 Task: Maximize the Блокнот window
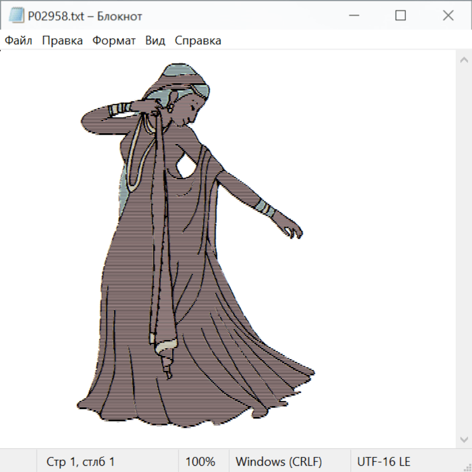point(400,16)
